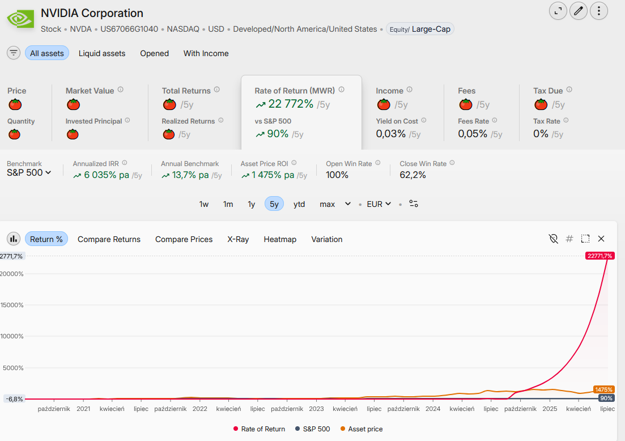Show info for Fees Rate

(495, 120)
